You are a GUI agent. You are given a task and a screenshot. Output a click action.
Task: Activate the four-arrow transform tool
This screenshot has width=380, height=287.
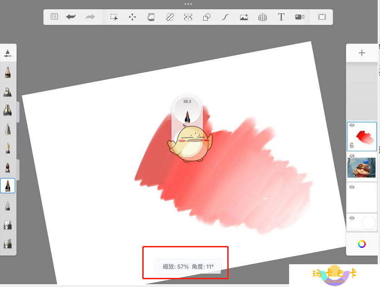pos(132,17)
